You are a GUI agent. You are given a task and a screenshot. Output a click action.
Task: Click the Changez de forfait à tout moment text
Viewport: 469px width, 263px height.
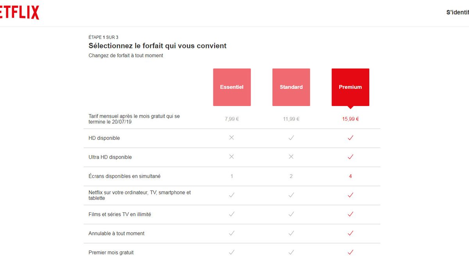(x=125, y=55)
